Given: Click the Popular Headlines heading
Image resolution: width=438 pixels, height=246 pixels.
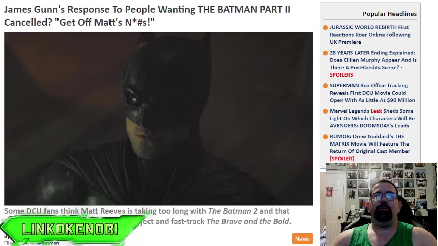Looking at the screenshot, I should pyautogui.click(x=390, y=14).
